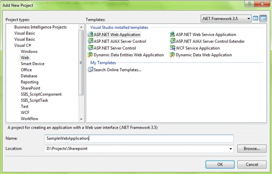Viewport: 272px width, 174px height.
Task: Select Business Intelligence Projects project type
Action: tap(40, 27)
